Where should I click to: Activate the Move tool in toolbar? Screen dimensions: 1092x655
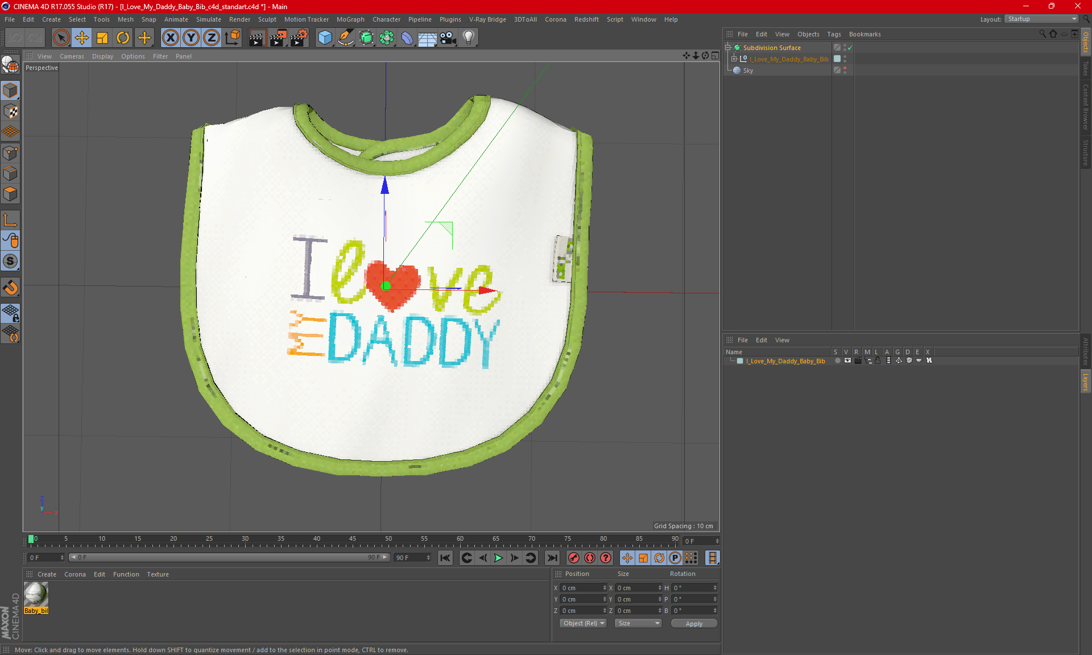pyautogui.click(x=82, y=38)
